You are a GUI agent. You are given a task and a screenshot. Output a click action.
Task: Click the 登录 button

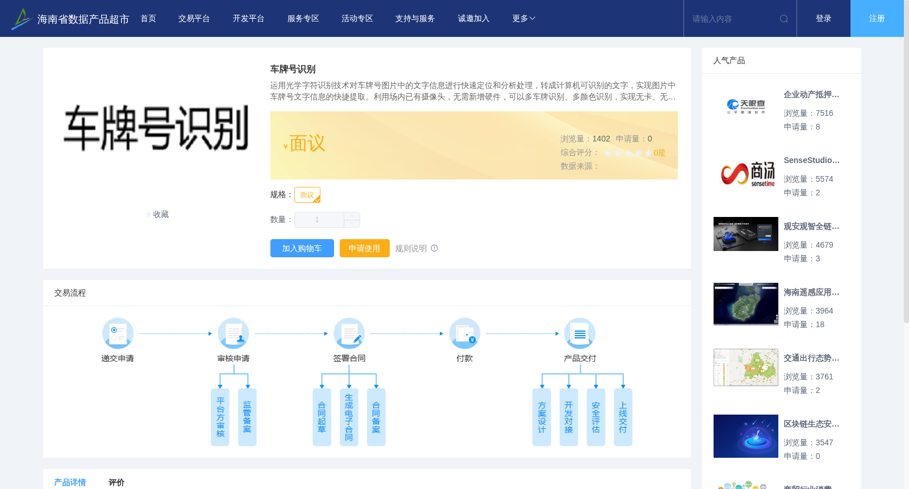(824, 19)
